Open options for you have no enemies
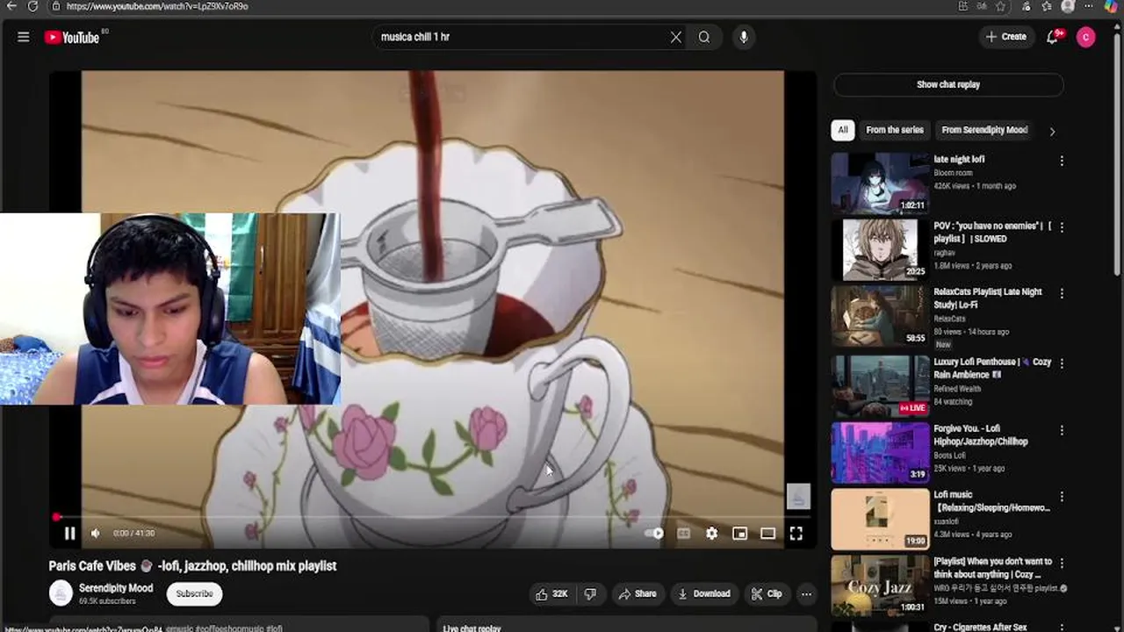Viewport: 1124px width, 632px height. 1062,227
